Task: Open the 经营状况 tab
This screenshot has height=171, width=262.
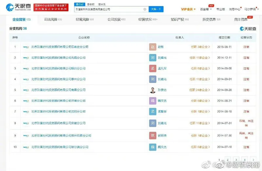Action: (x=148, y=20)
